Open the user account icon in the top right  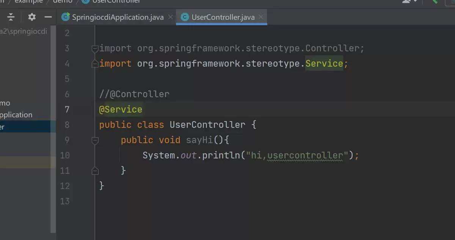point(408,2)
